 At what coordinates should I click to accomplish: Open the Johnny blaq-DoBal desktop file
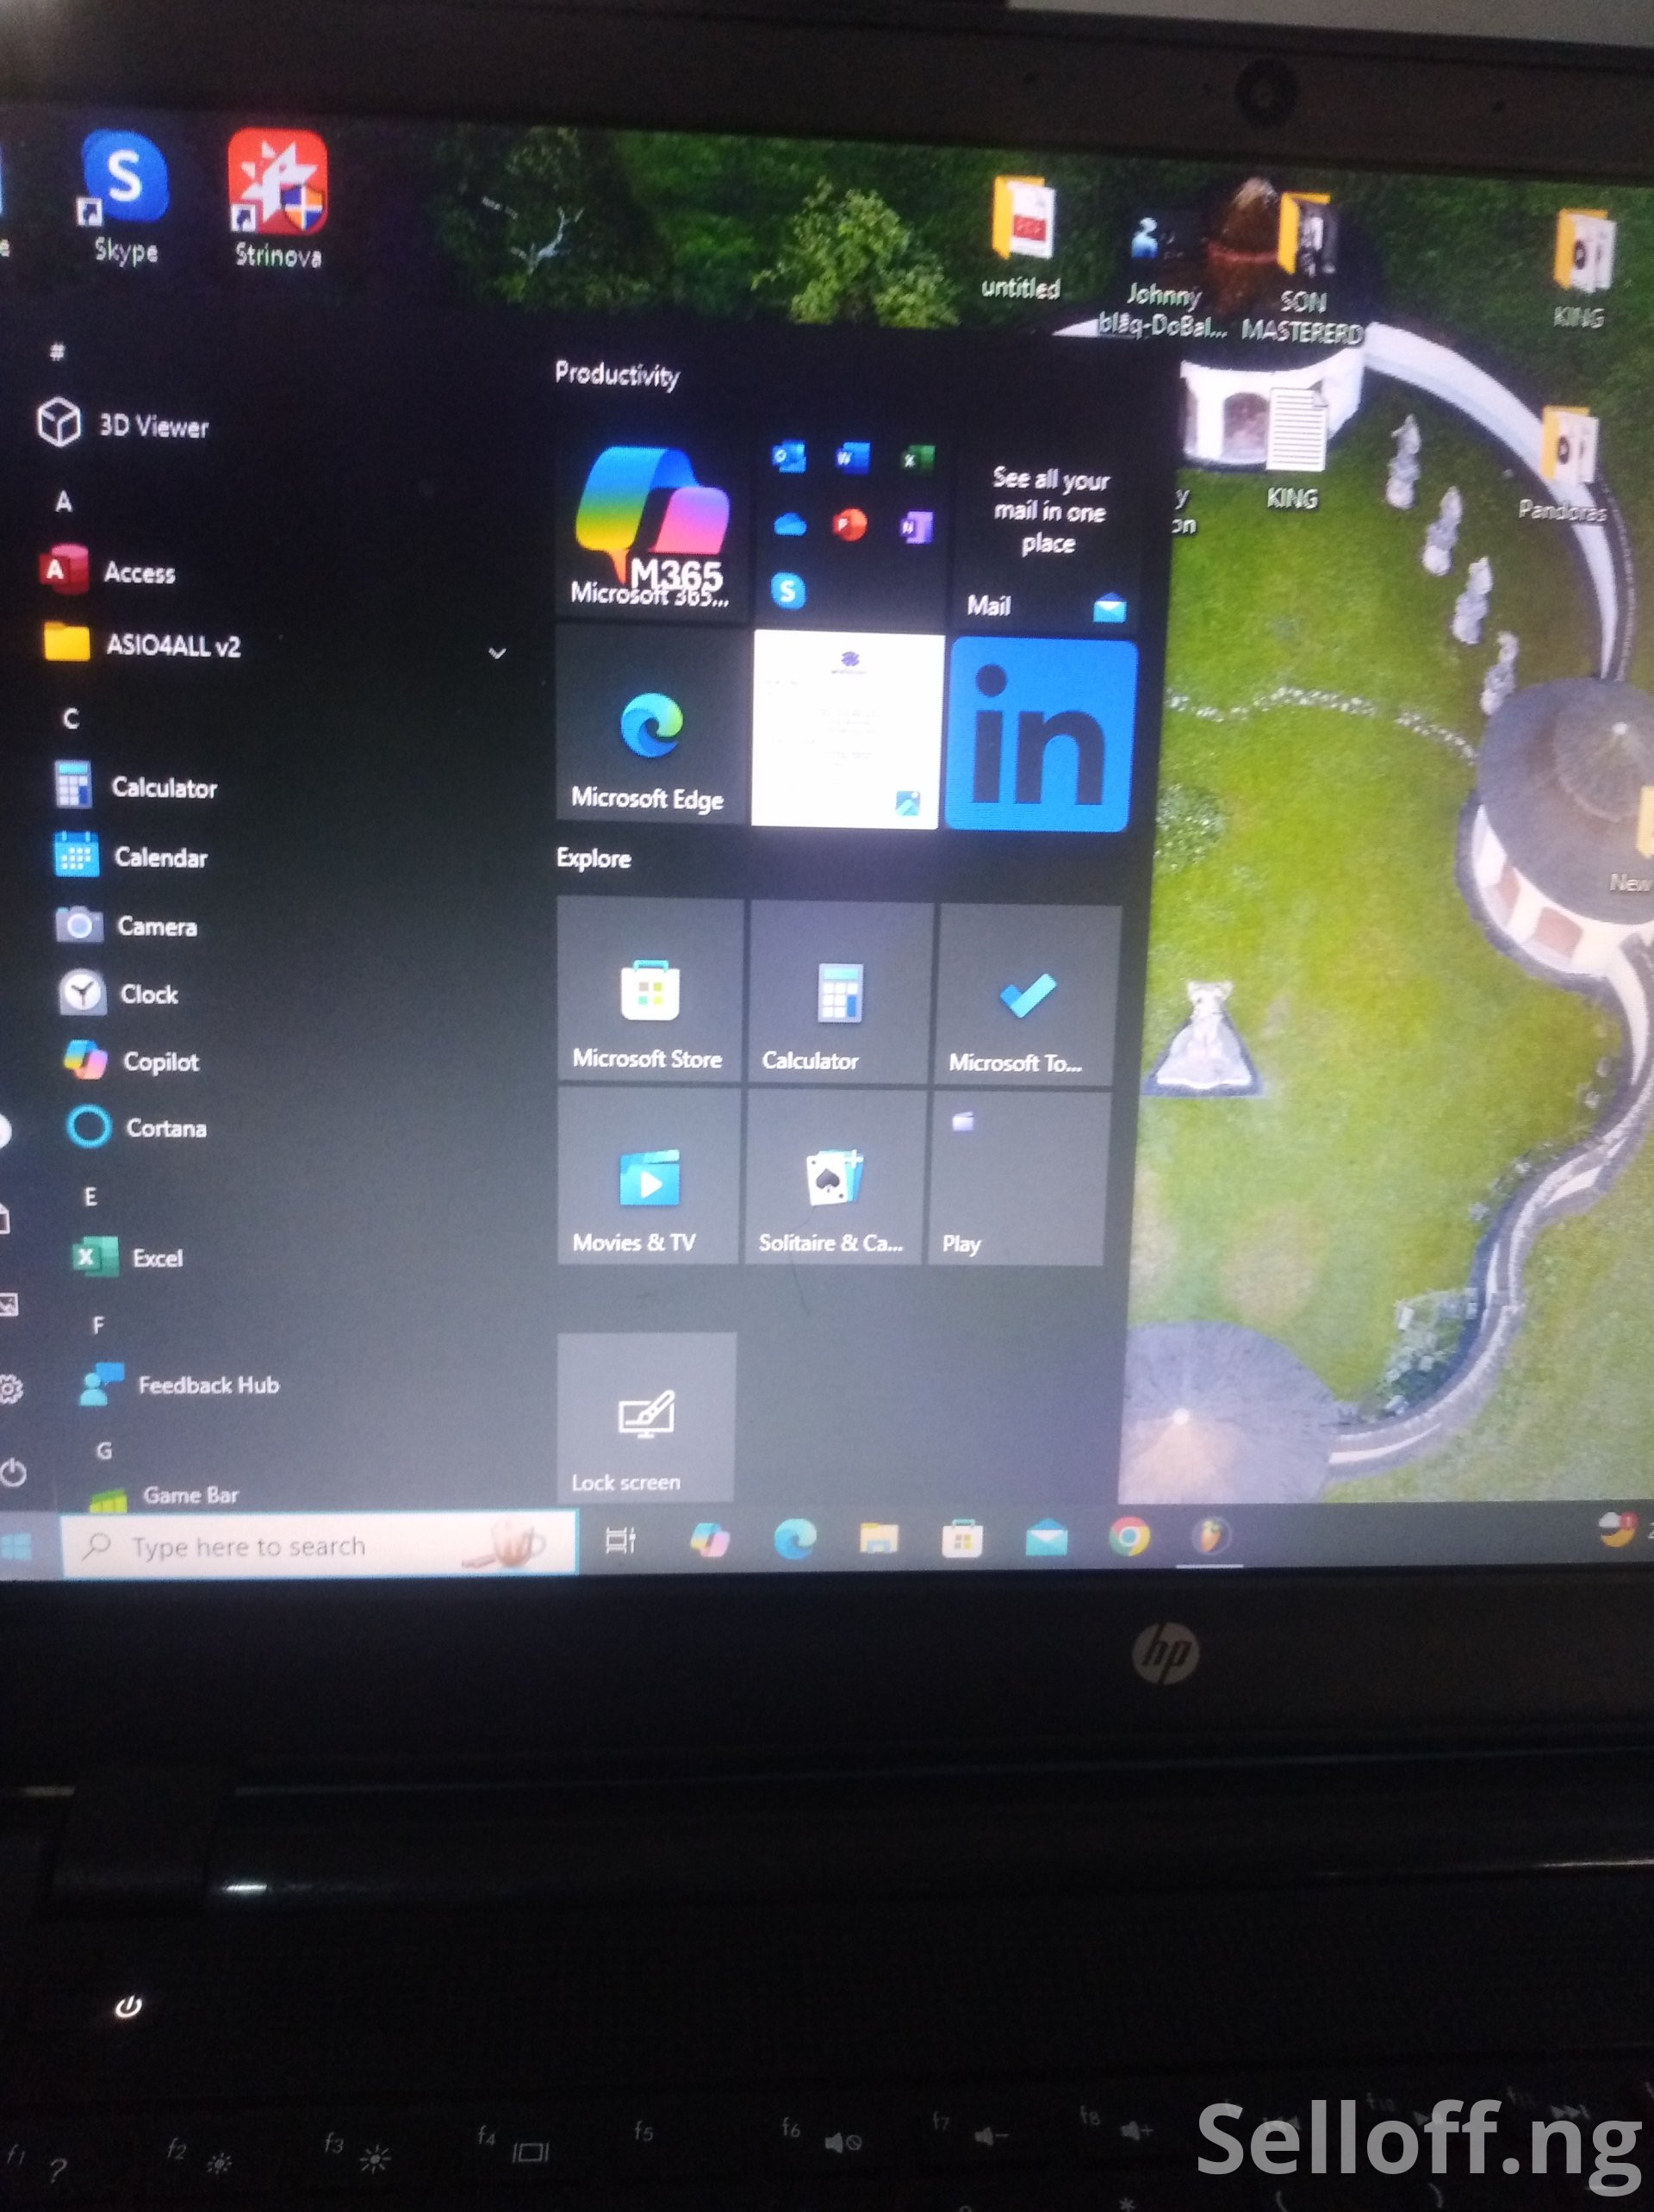click(1160, 275)
